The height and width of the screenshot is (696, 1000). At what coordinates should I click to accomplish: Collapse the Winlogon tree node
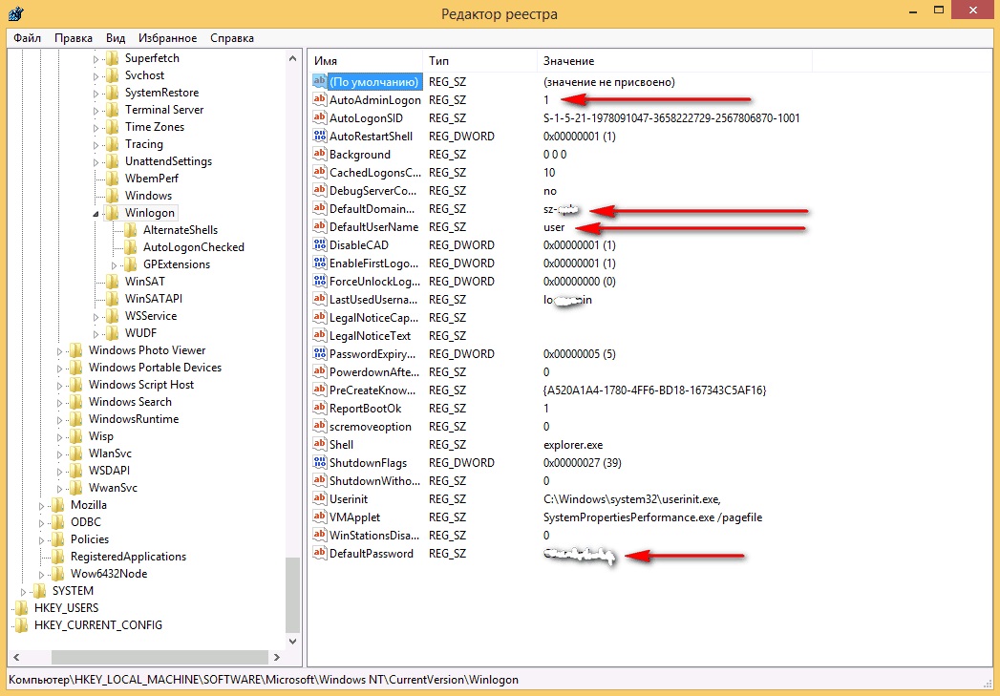click(96, 214)
